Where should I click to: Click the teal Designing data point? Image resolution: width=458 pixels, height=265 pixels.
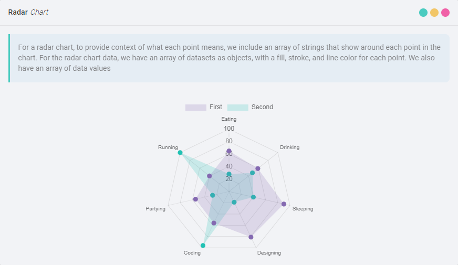click(234, 202)
